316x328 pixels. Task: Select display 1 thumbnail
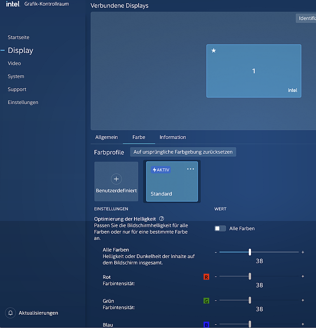tap(254, 71)
